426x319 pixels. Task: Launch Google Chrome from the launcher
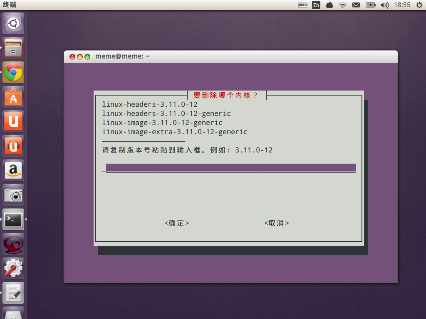click(x=13, y=72)
